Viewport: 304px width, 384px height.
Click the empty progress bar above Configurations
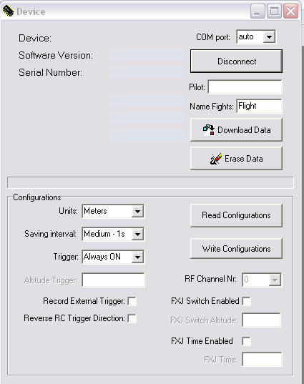pos(150,182)
